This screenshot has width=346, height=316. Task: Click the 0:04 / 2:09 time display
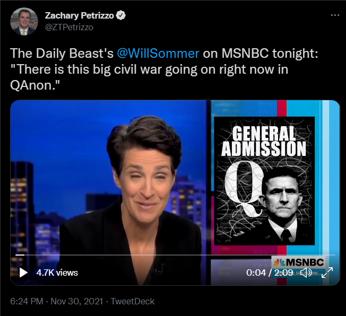[x=270, y=273]
